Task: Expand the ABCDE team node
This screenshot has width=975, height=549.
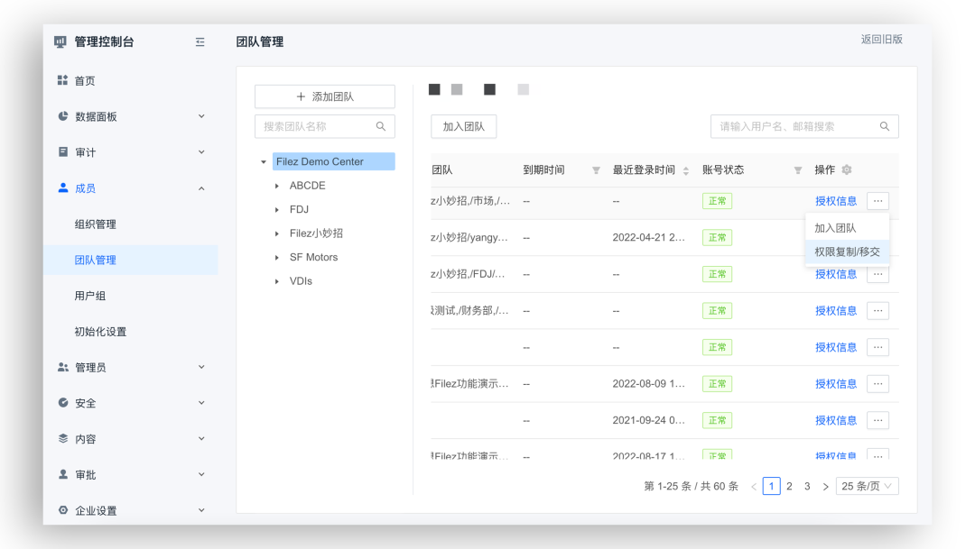Action: coord(277,186)
